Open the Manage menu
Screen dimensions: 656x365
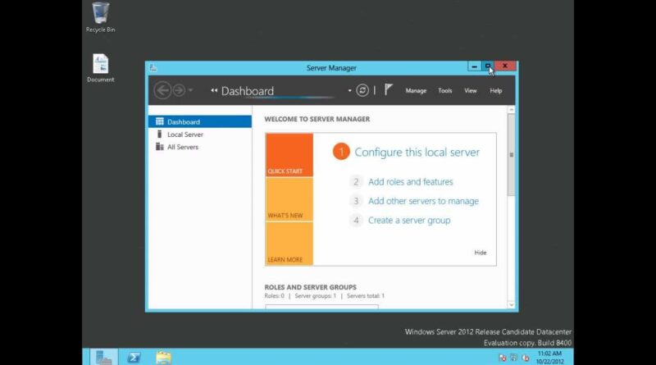416,90
